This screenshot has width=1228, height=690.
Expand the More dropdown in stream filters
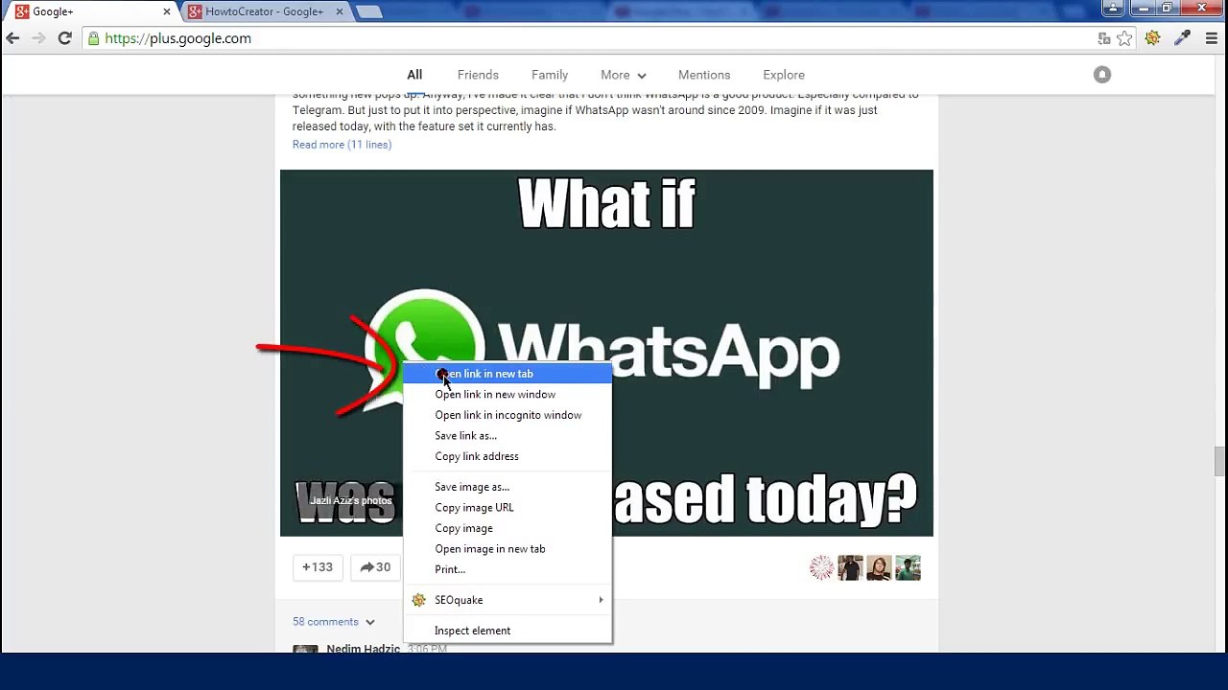click(624, 75)
